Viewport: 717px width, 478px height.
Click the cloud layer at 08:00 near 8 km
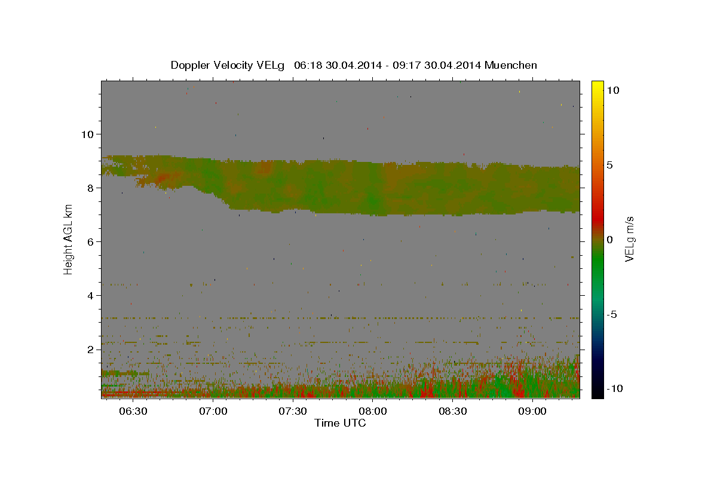click(372, 188)
